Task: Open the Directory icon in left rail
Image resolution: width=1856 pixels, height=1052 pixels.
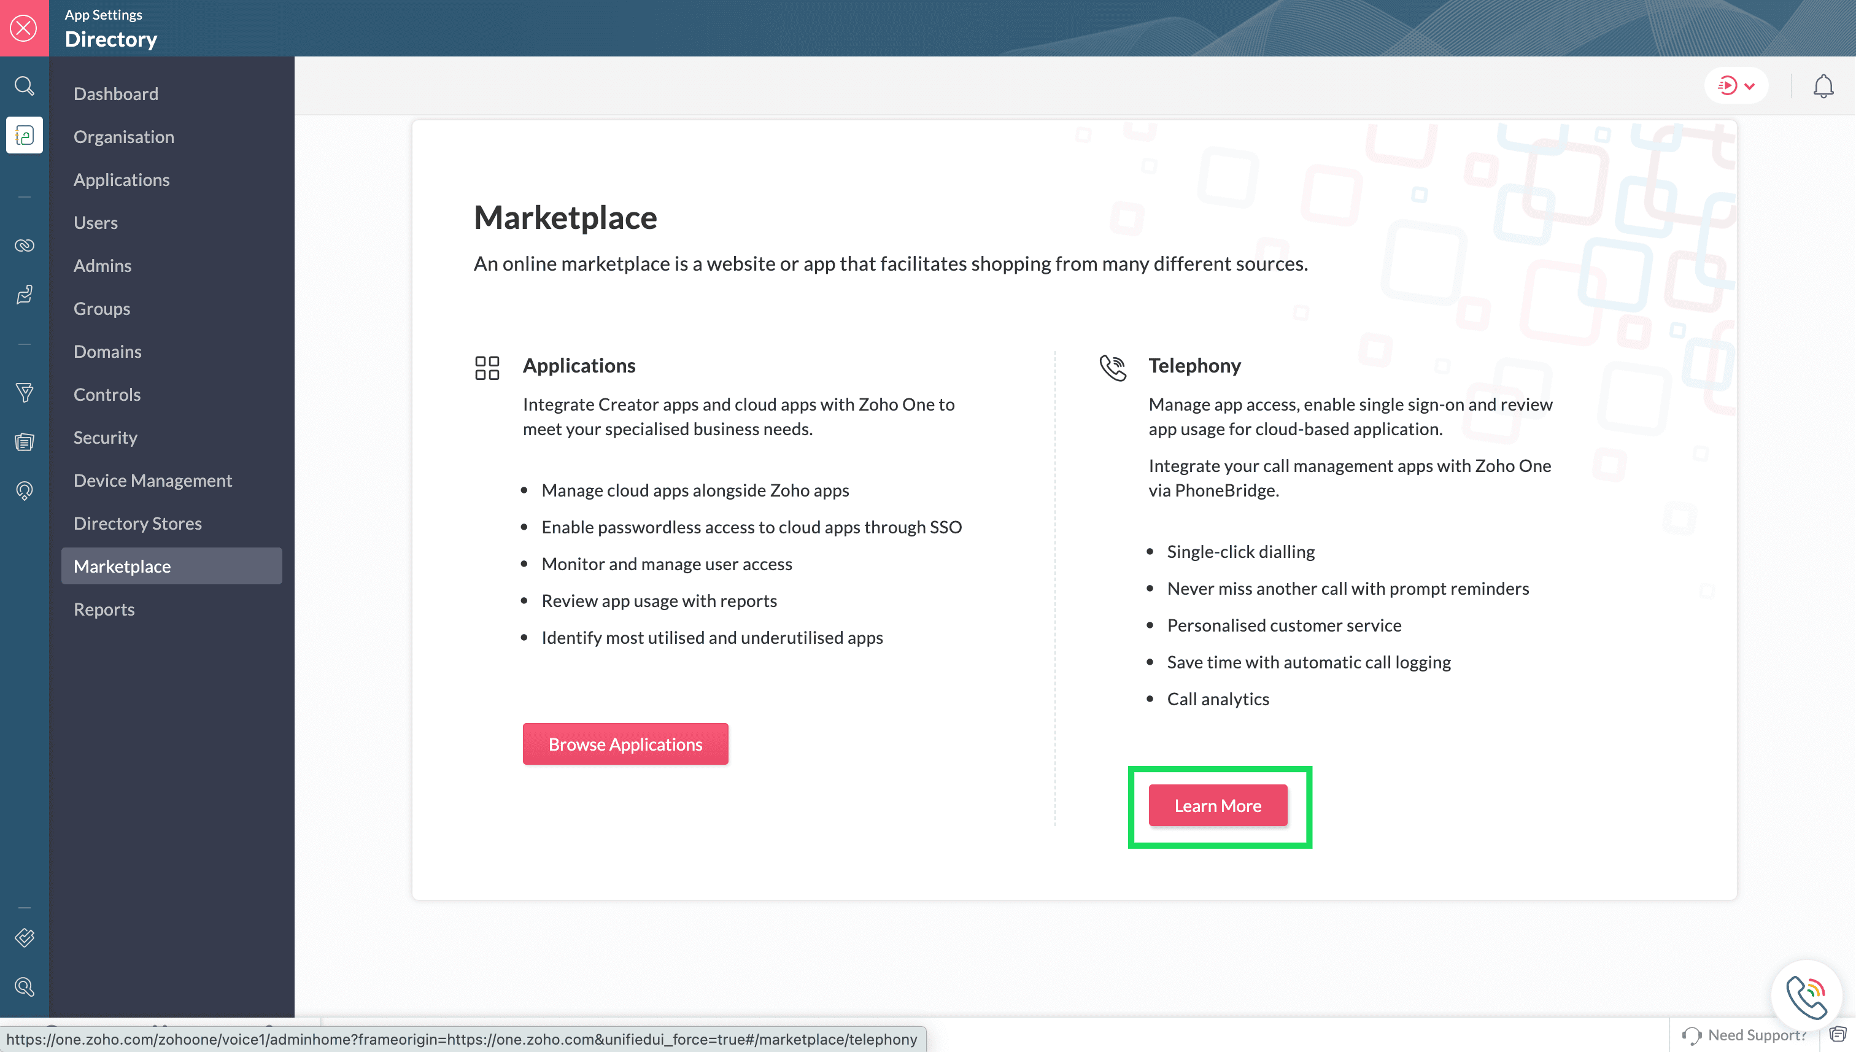Action: pos(24,135)
